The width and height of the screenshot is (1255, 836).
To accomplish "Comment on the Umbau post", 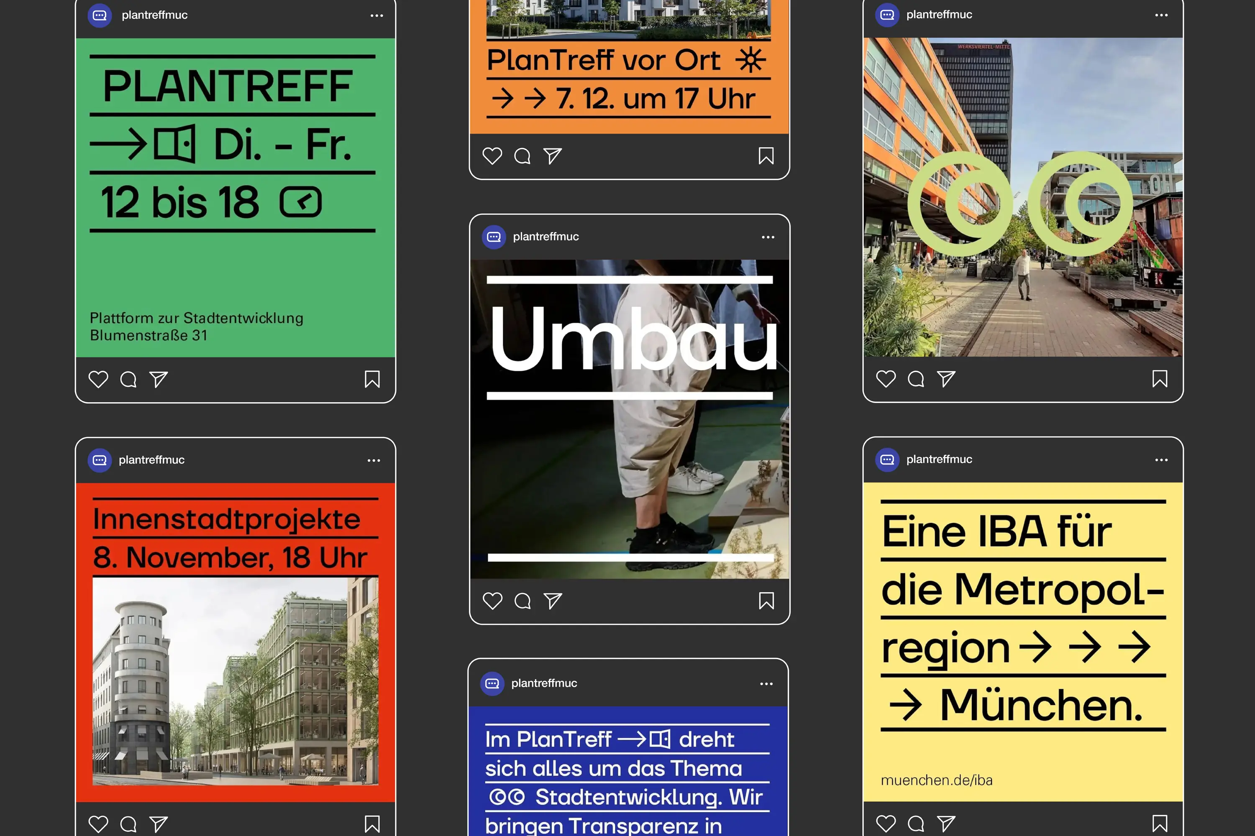I will coord(522,601).
